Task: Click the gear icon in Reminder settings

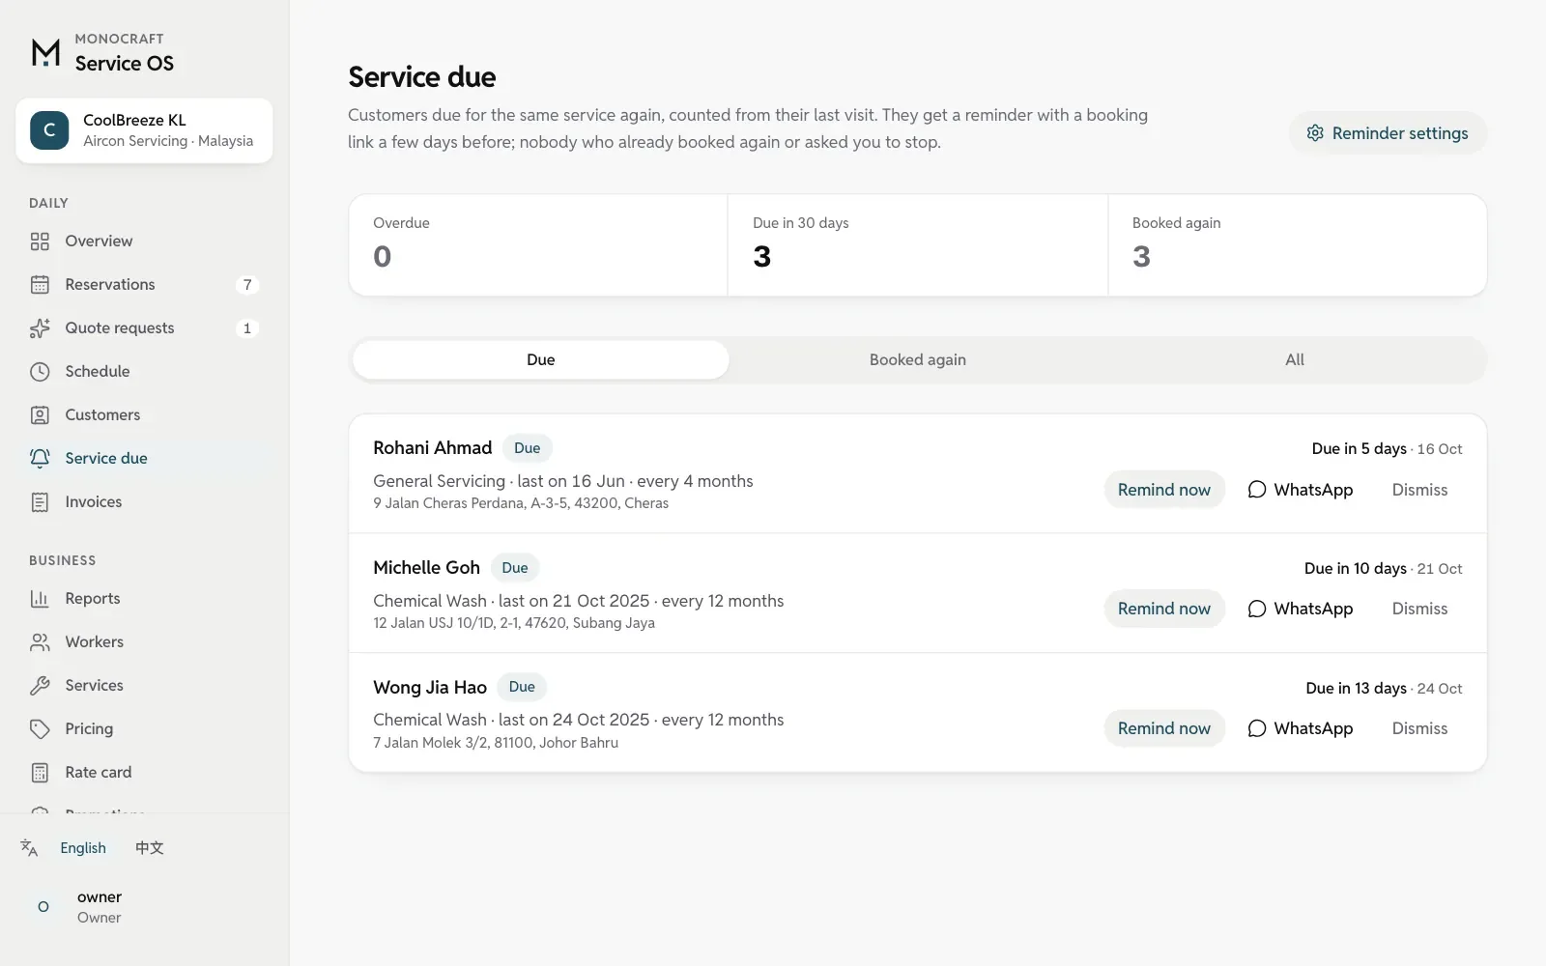Action: click(x=1315, y=133)
